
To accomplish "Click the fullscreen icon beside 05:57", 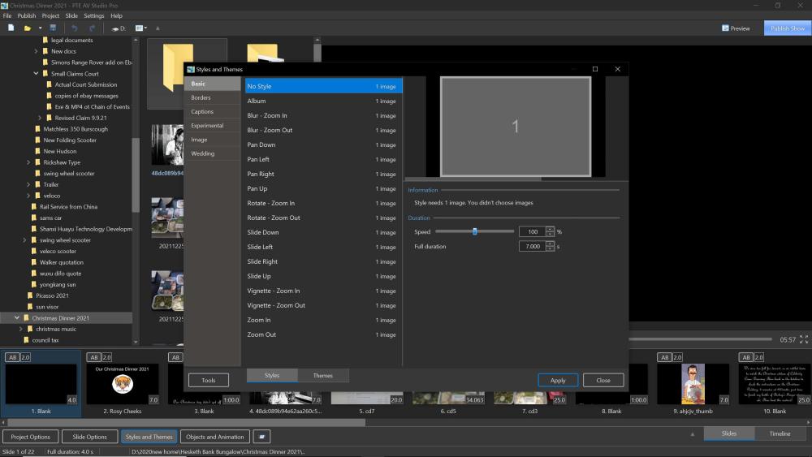I will 804,339.
